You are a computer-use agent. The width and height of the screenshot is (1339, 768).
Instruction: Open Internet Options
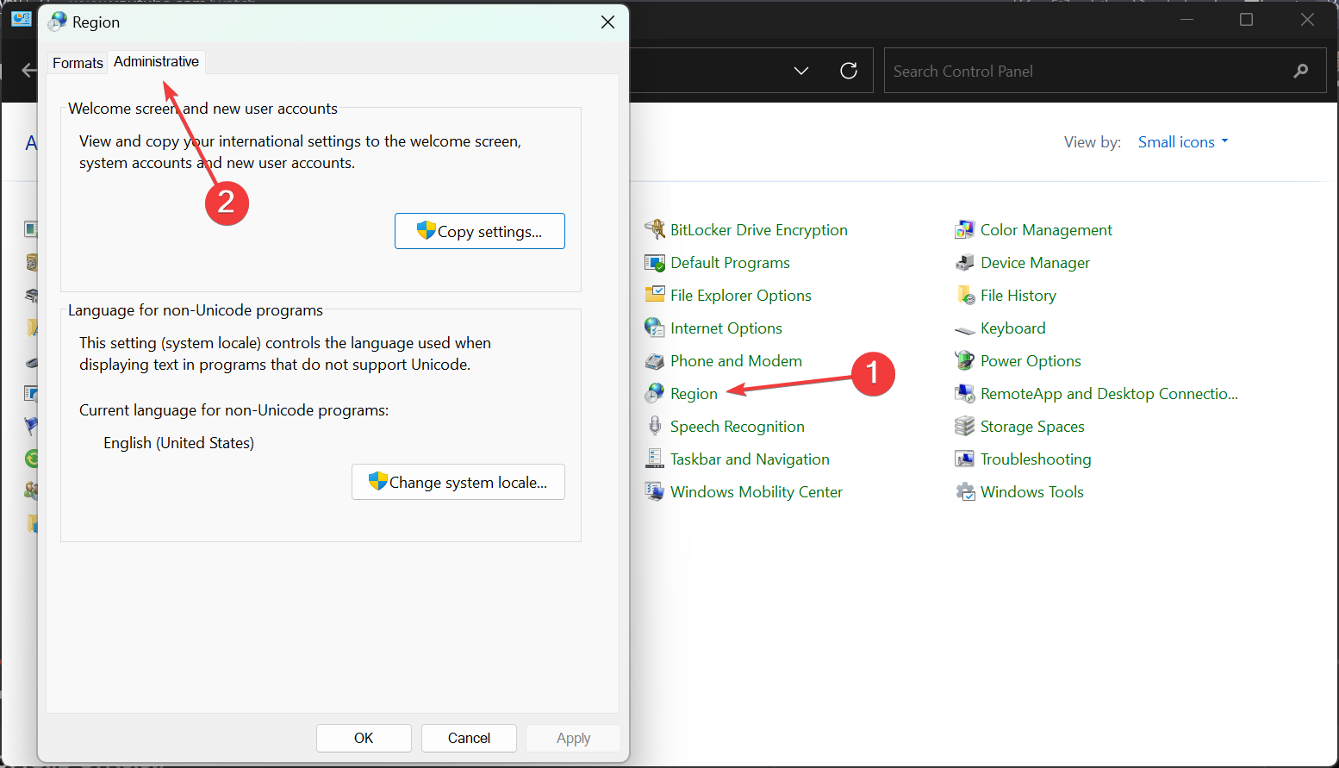[726, 328]
